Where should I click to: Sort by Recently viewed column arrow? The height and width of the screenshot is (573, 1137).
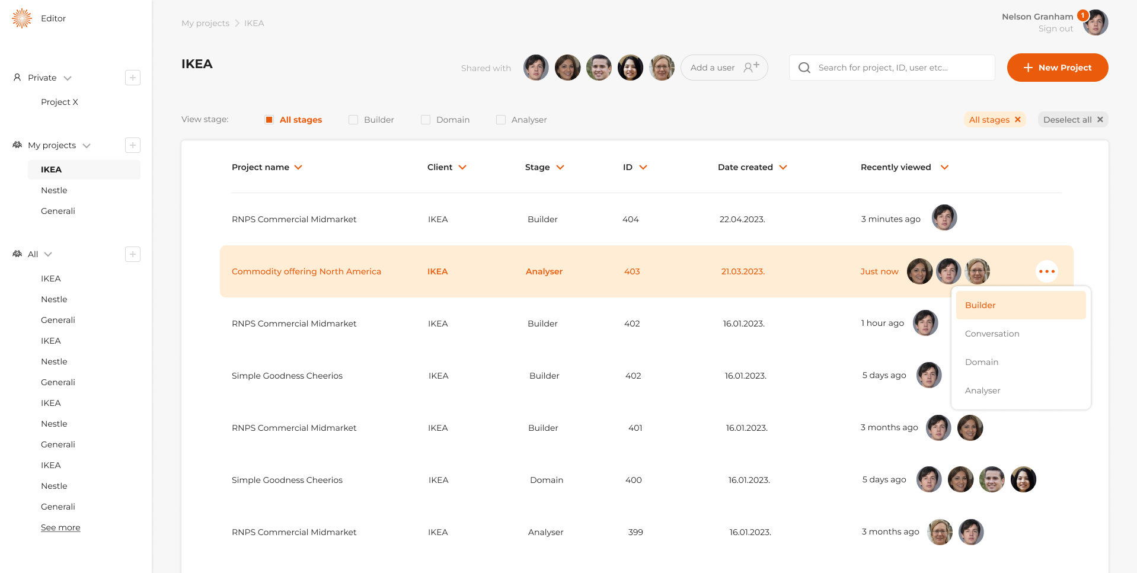tap(945, 167)
